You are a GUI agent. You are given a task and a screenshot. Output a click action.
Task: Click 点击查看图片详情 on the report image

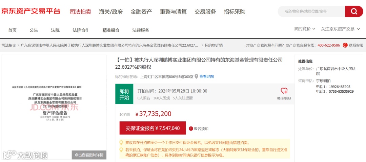click(x=89, y=155)
